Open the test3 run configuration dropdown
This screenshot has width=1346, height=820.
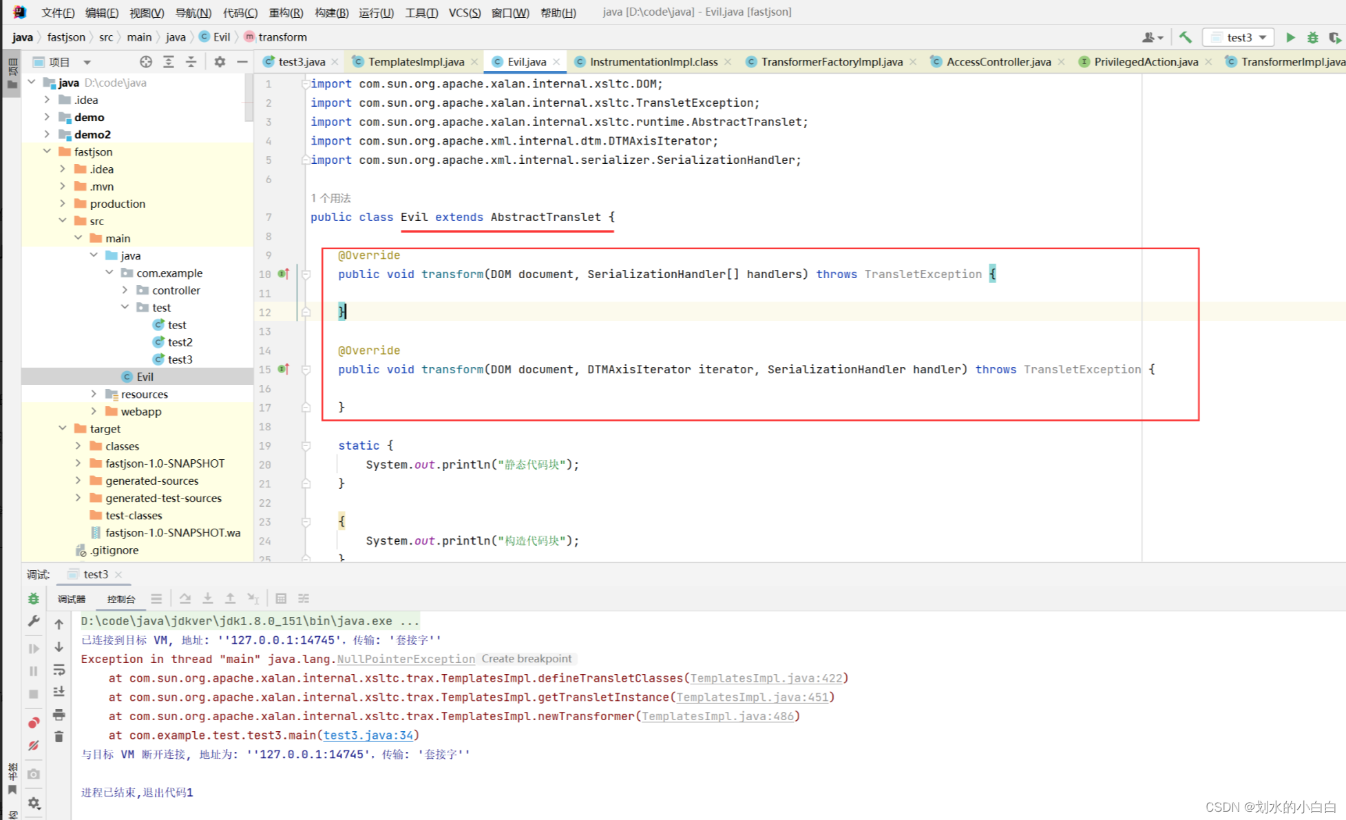(x=1239, y=37)
